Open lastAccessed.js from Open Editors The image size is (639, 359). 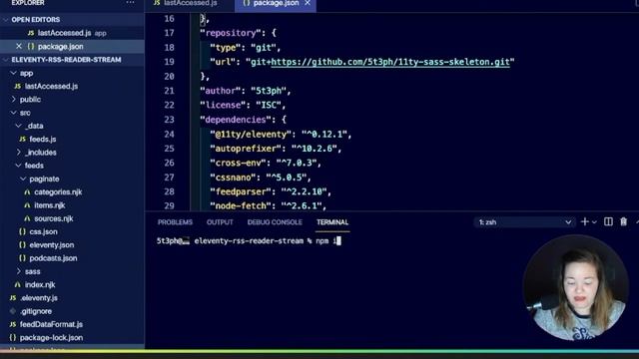(64, 33)
